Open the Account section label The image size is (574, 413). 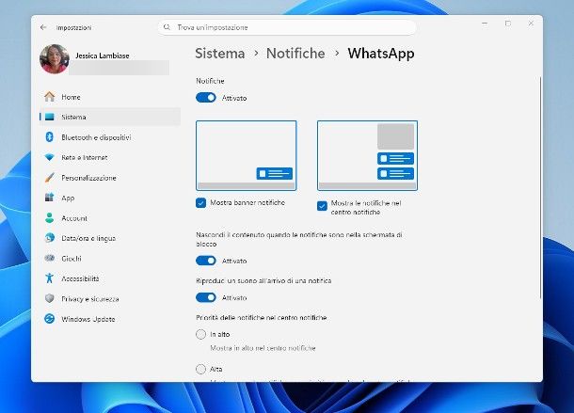click(x=74, y=218)
